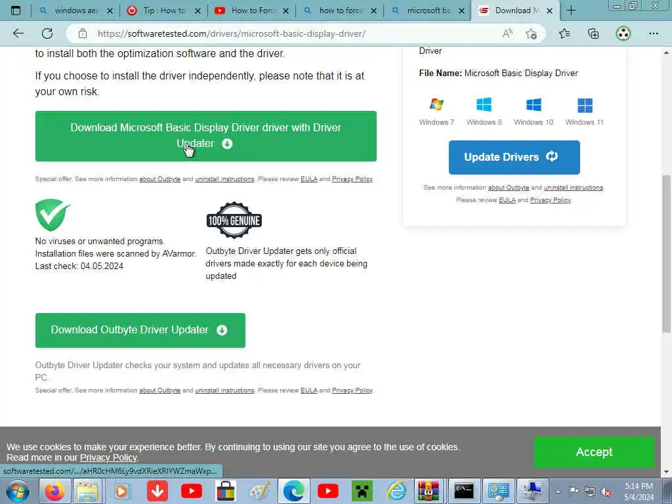Click 'Last check: 04.05.2024' text

pyautogui.click(x=79, y=266)
